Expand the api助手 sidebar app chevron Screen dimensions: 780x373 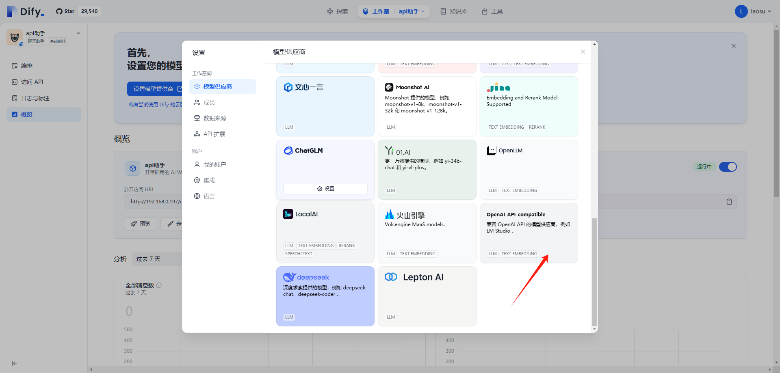click(78, 33)
